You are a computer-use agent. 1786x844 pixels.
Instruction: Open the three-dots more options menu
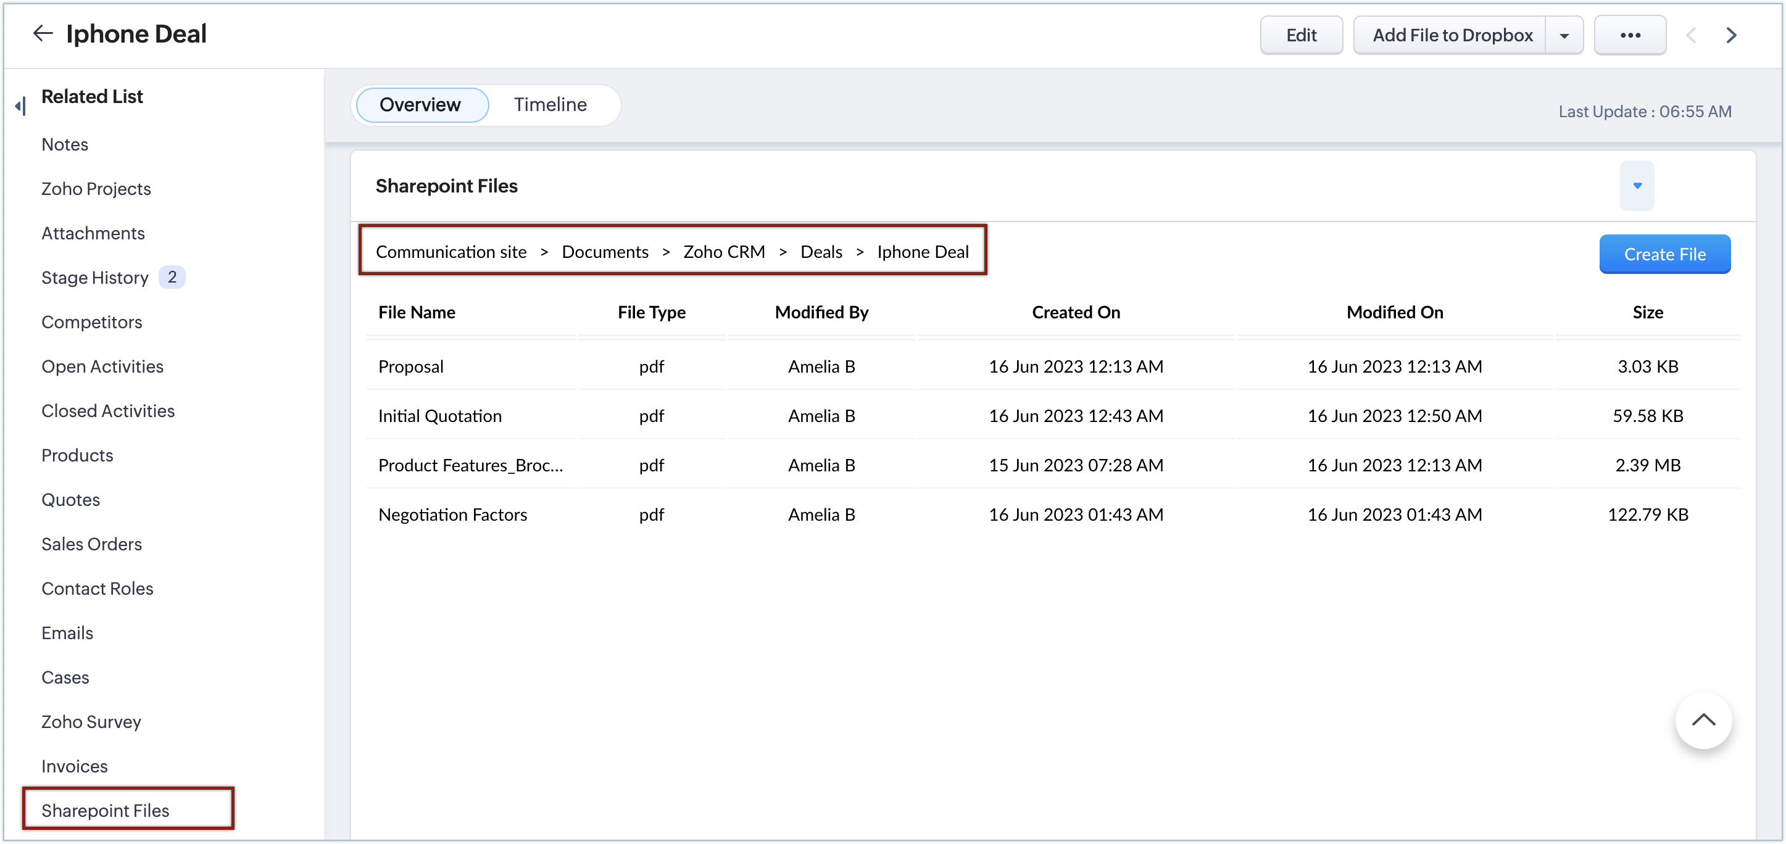(x=1629, y=35)
